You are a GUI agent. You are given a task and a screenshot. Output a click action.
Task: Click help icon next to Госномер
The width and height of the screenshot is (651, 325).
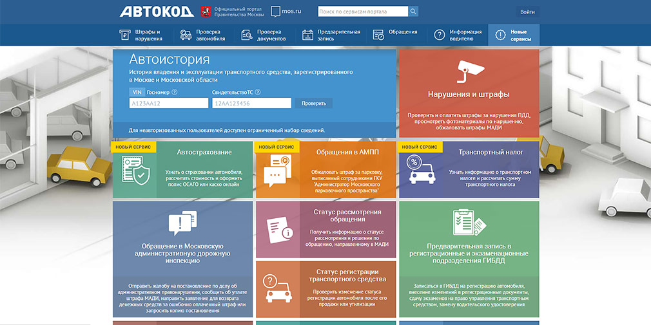pos(175,93)
